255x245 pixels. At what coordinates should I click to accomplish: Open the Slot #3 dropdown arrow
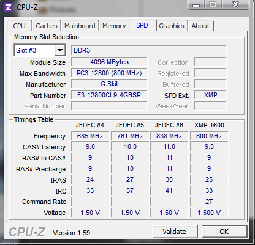pos(60,50)
